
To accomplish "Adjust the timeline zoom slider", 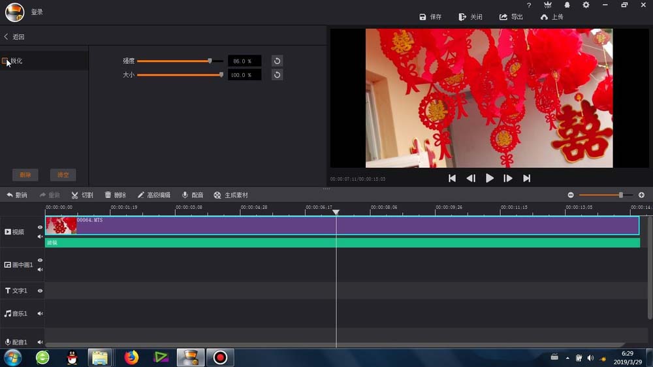I will click(620, 195).
